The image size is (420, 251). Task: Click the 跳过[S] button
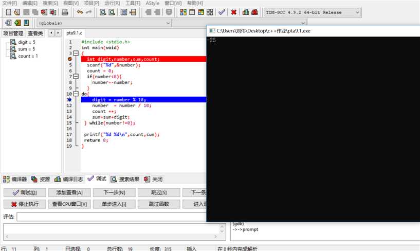coord(159,192)
